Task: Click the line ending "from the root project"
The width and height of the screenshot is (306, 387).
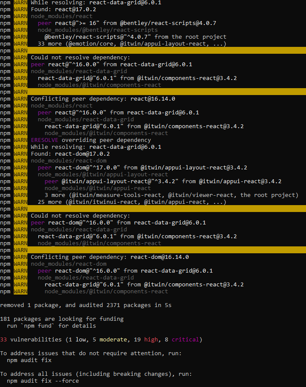Action: (x=135, y=37)
